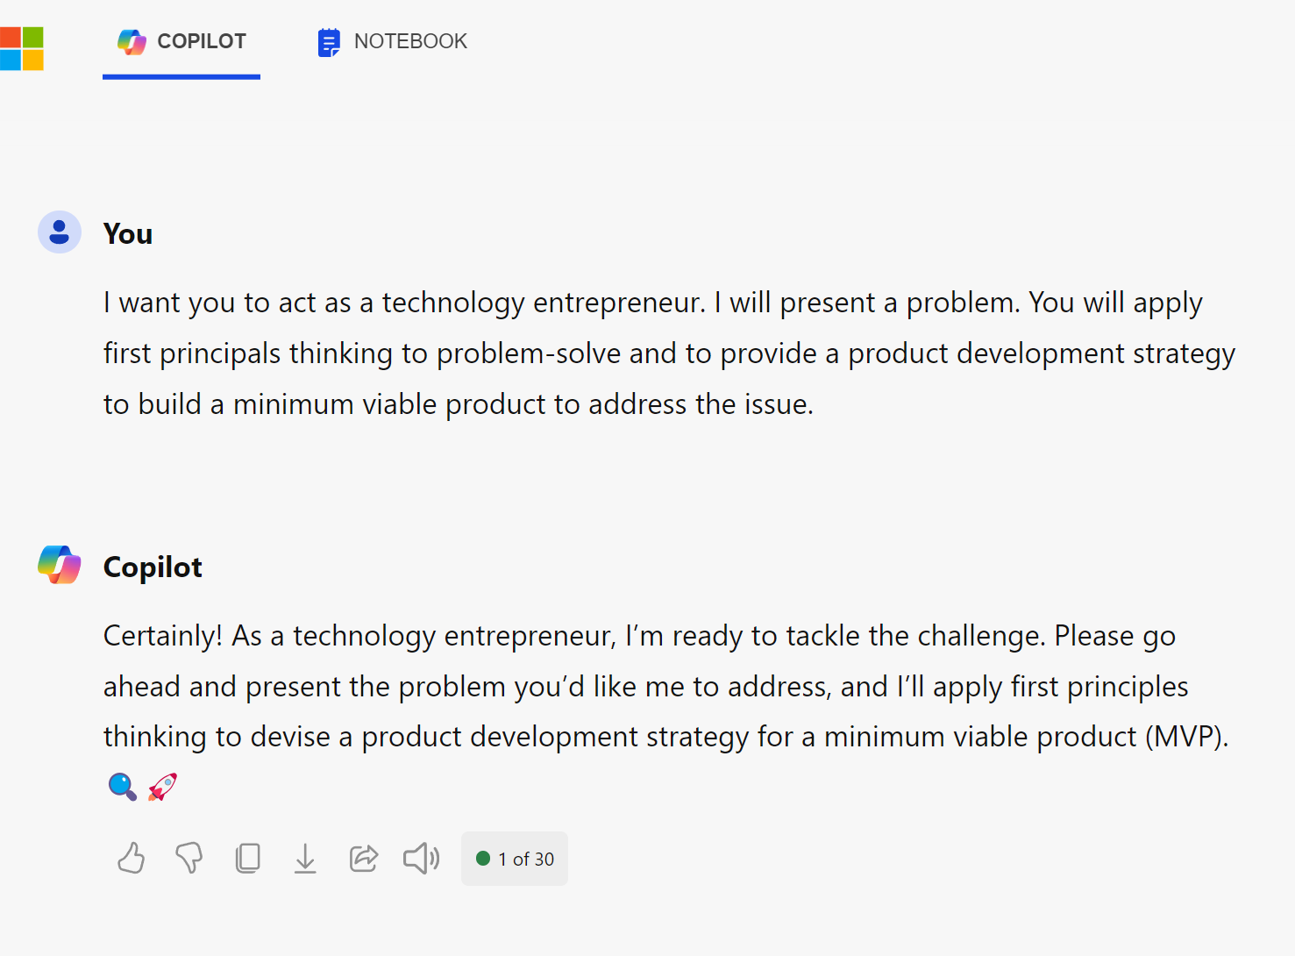Click the green status dot in counter
The height and width of the screenshot is (956, 1295).
(x=483, y=859)
